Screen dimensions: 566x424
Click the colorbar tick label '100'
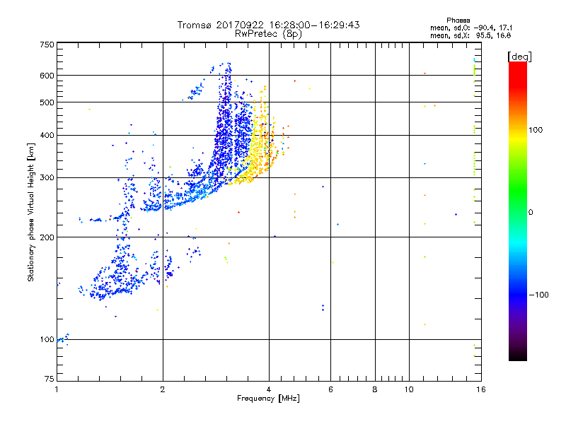(536, 130)
